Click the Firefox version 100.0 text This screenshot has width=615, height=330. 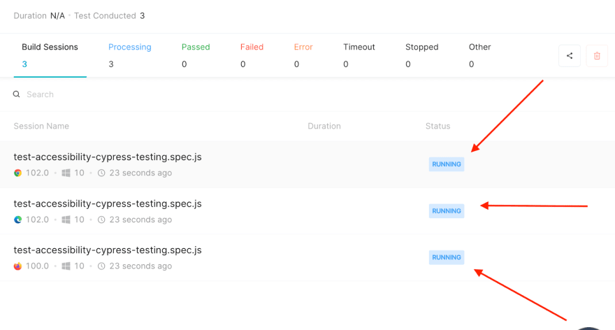pos(37,266)
